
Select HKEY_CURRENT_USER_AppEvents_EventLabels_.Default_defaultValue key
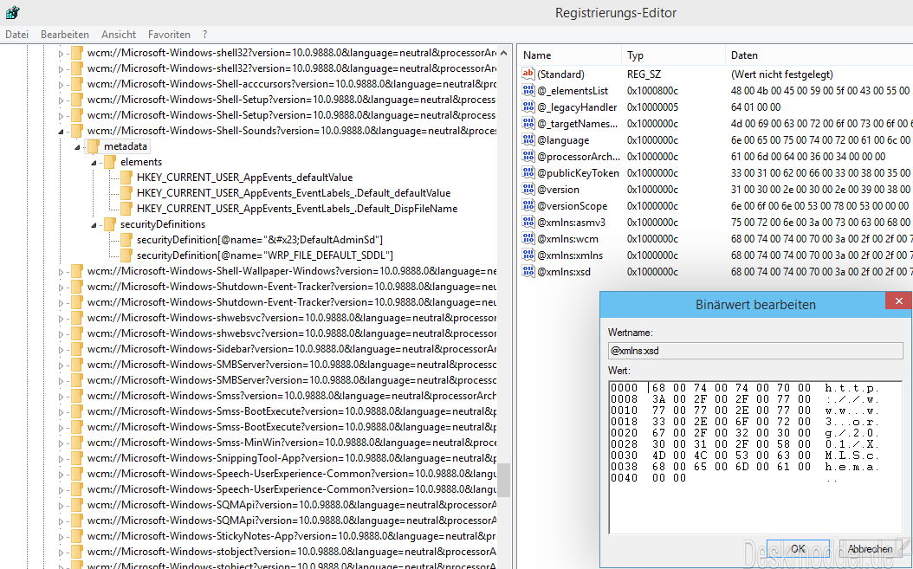294,193
